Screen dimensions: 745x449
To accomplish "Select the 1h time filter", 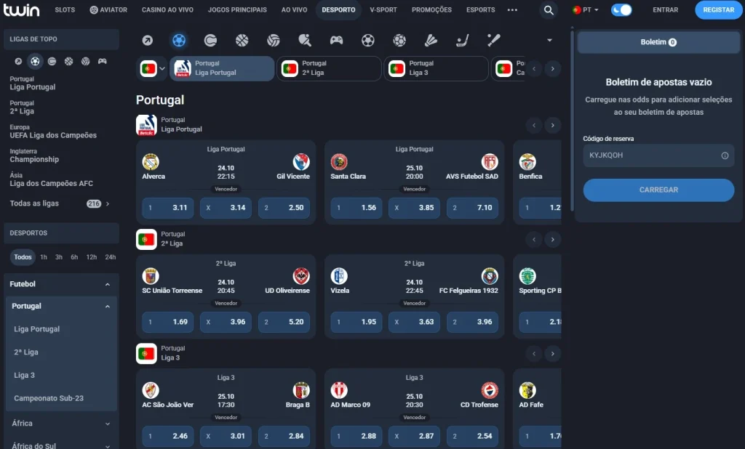I will pyautogui.click(x=44, y=256).
